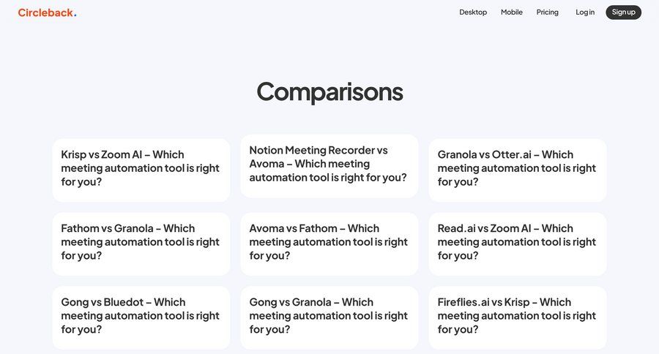Open the Desktop nav menu item
Screen dimensions: 659x354
point(473,12)
